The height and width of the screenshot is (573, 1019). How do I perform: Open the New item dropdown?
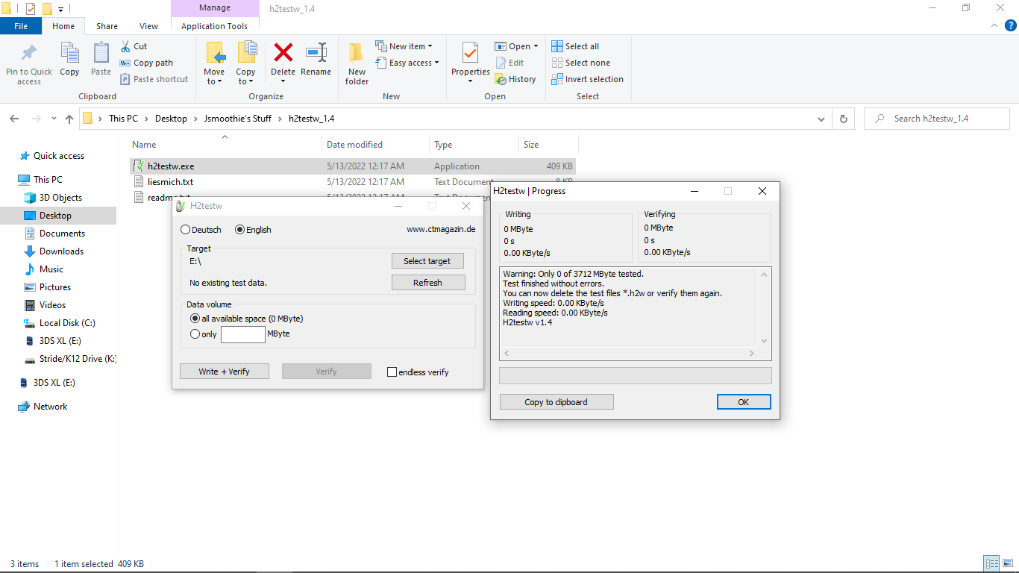404,46
